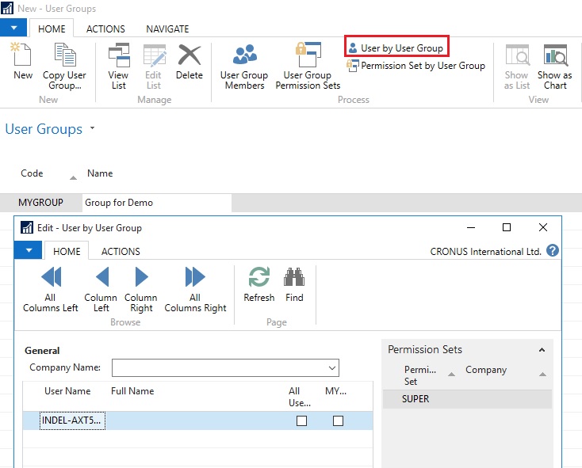This screenshot has height=468, width=582.
Task: Switch to the NAVIGATE ribbon tab
Action: (167, 29)
